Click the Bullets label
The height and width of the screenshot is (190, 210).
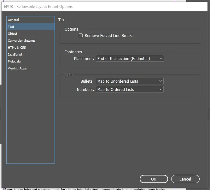pyautogui.click(x=87, y=81)
